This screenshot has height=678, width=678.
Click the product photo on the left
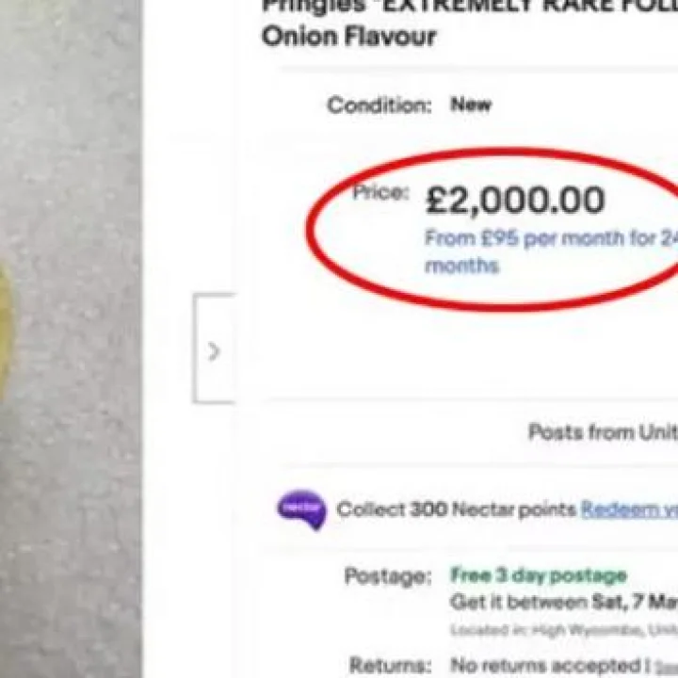tap(71, 339)
